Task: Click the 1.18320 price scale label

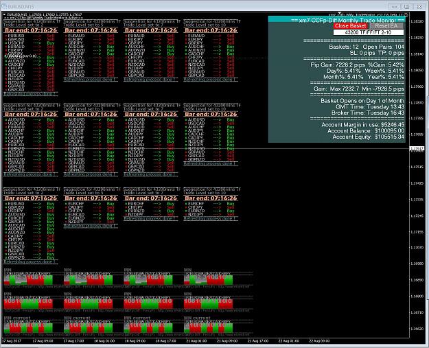Action: 417,21
